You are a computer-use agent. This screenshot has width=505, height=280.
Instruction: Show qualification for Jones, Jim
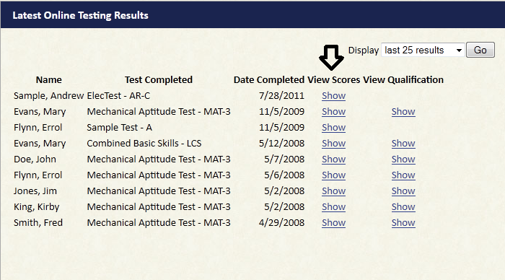pyautogui.click(x=403, y=191)
